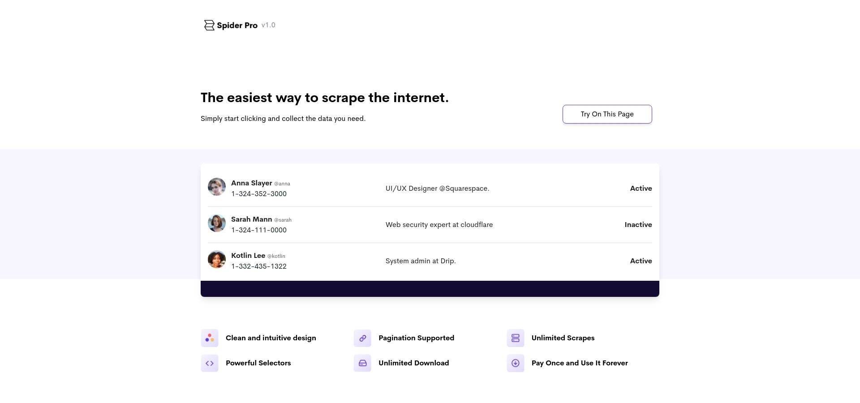
Task: Click the name Anna Slayer
Action: [x=251, y=183]
